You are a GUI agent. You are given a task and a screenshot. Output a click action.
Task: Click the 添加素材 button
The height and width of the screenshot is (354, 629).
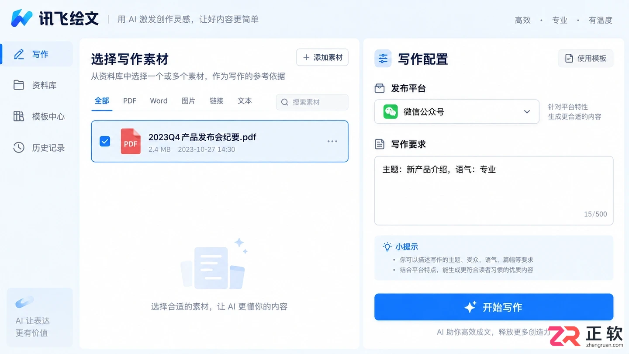(322, 57)
